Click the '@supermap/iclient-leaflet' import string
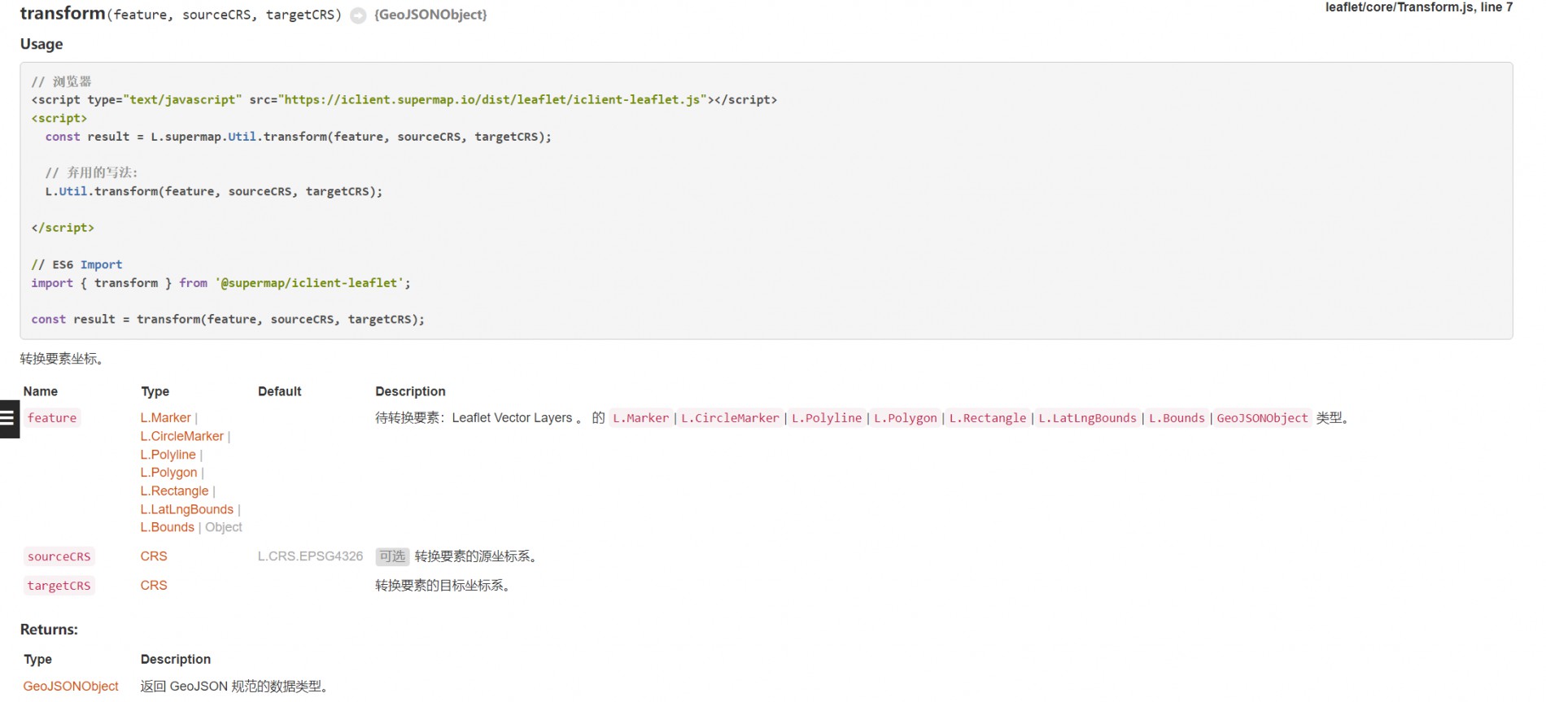 (309, 283)
